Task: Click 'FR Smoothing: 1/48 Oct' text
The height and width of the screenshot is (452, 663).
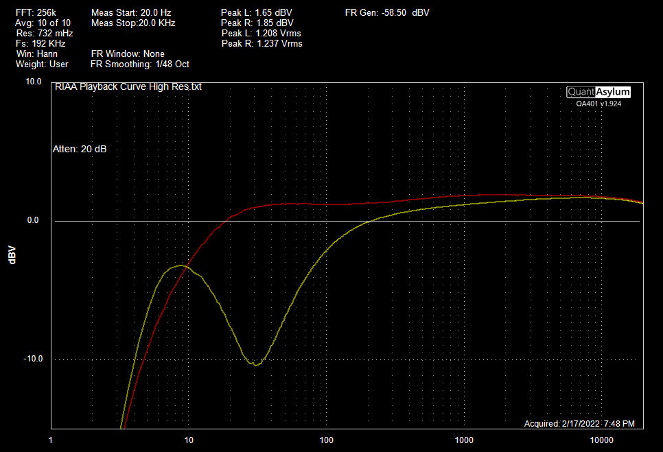Action: (140, 64)
